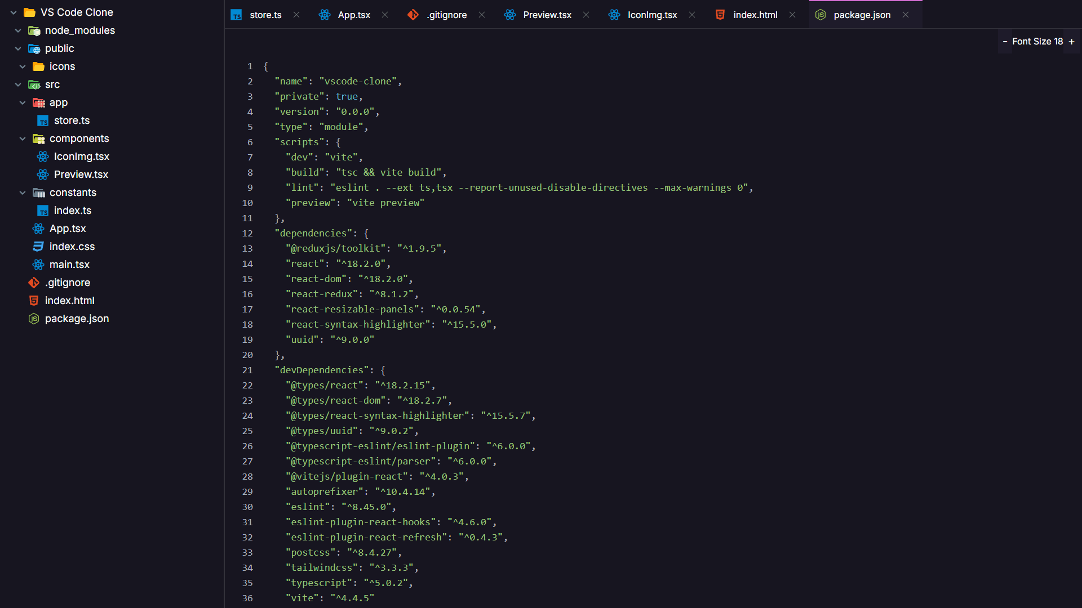
Task: Open .gitignore from the file tree
Action: click(68, 283)
